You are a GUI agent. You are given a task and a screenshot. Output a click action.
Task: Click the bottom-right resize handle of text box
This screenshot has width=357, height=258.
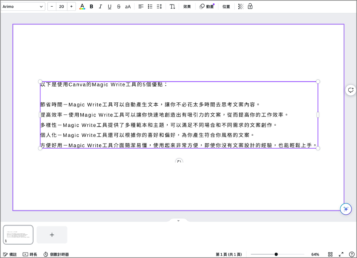[318, 148]
